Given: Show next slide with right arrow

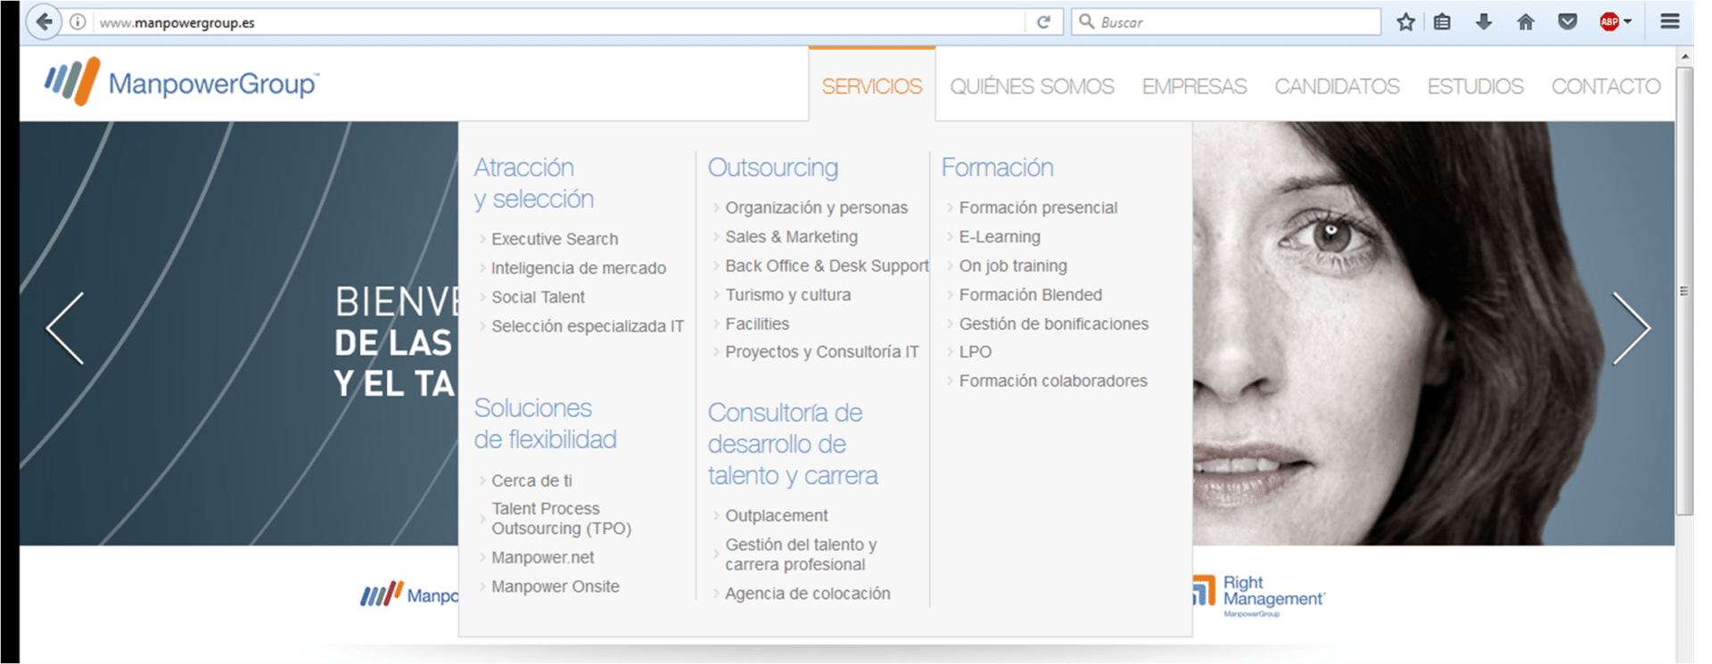Looking at the screenshot, I should point(1632,328).
